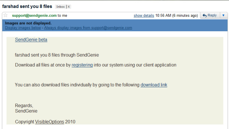Viewport: 229px width, 129px height.
Task: Star this email from support@sendgenie.com
Action: pos(6,15)
